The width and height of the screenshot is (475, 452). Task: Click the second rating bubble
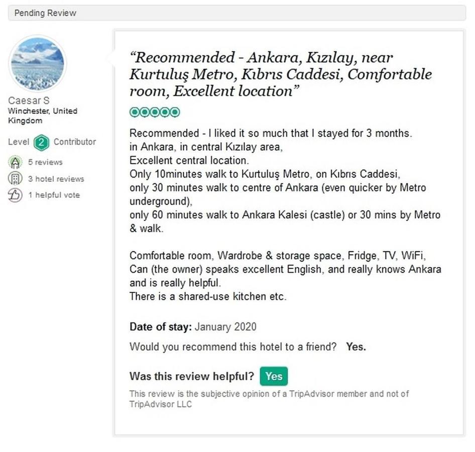(x=145, y=112)
